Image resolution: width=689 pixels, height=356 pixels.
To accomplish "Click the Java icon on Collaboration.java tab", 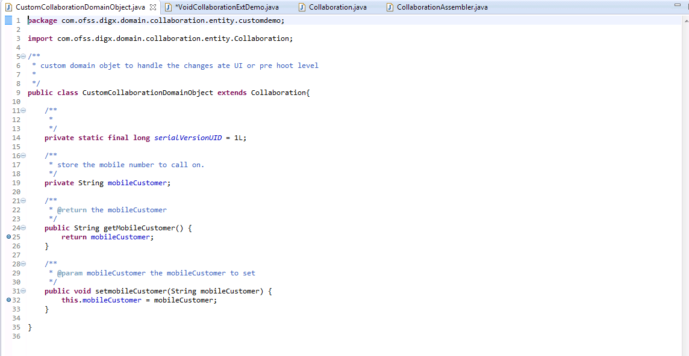I will click(x=301, y=8).
